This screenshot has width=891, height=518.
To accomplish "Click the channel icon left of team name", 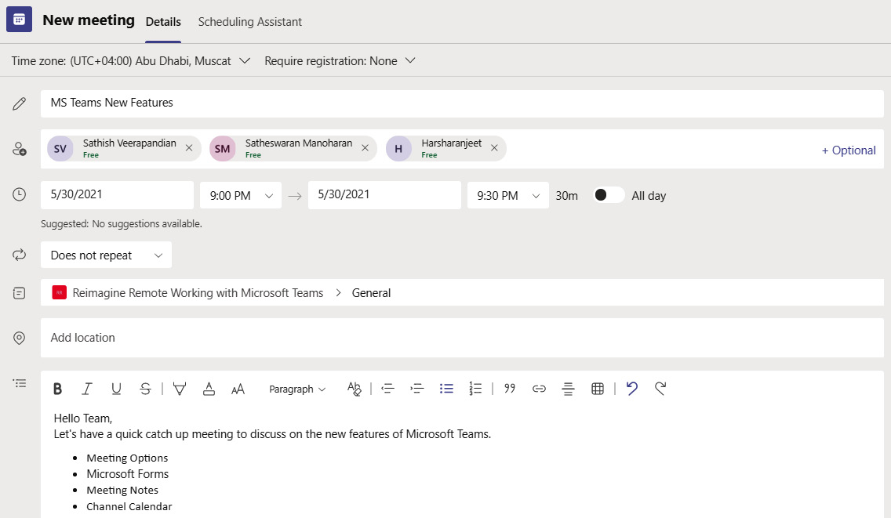I will click(x=20, y=293).
